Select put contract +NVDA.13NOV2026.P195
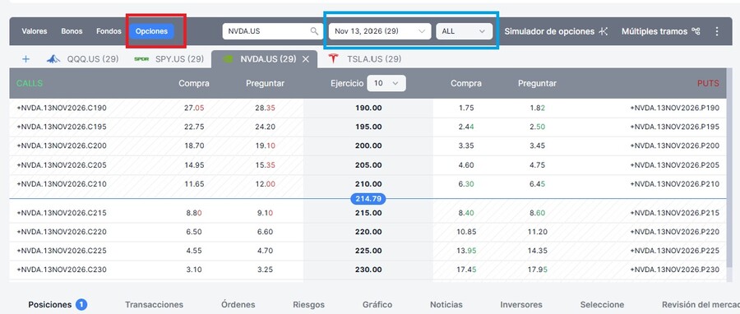 [675, 127]
